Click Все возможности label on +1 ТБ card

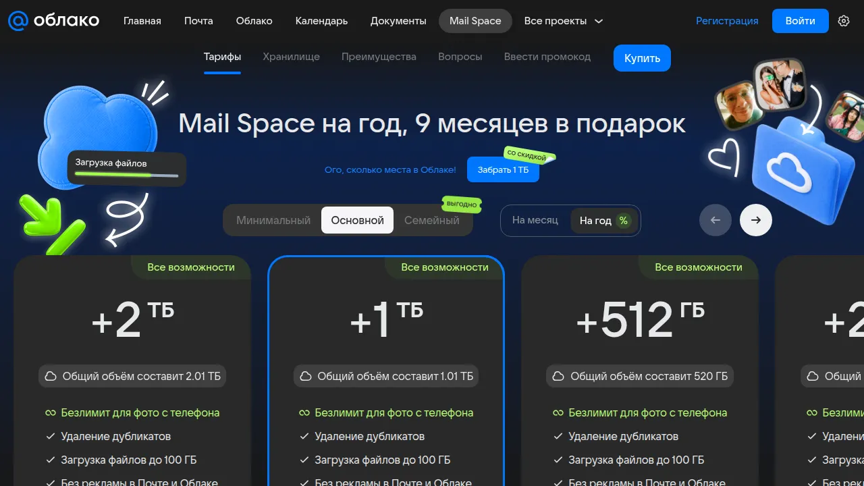tap(445, 267)
